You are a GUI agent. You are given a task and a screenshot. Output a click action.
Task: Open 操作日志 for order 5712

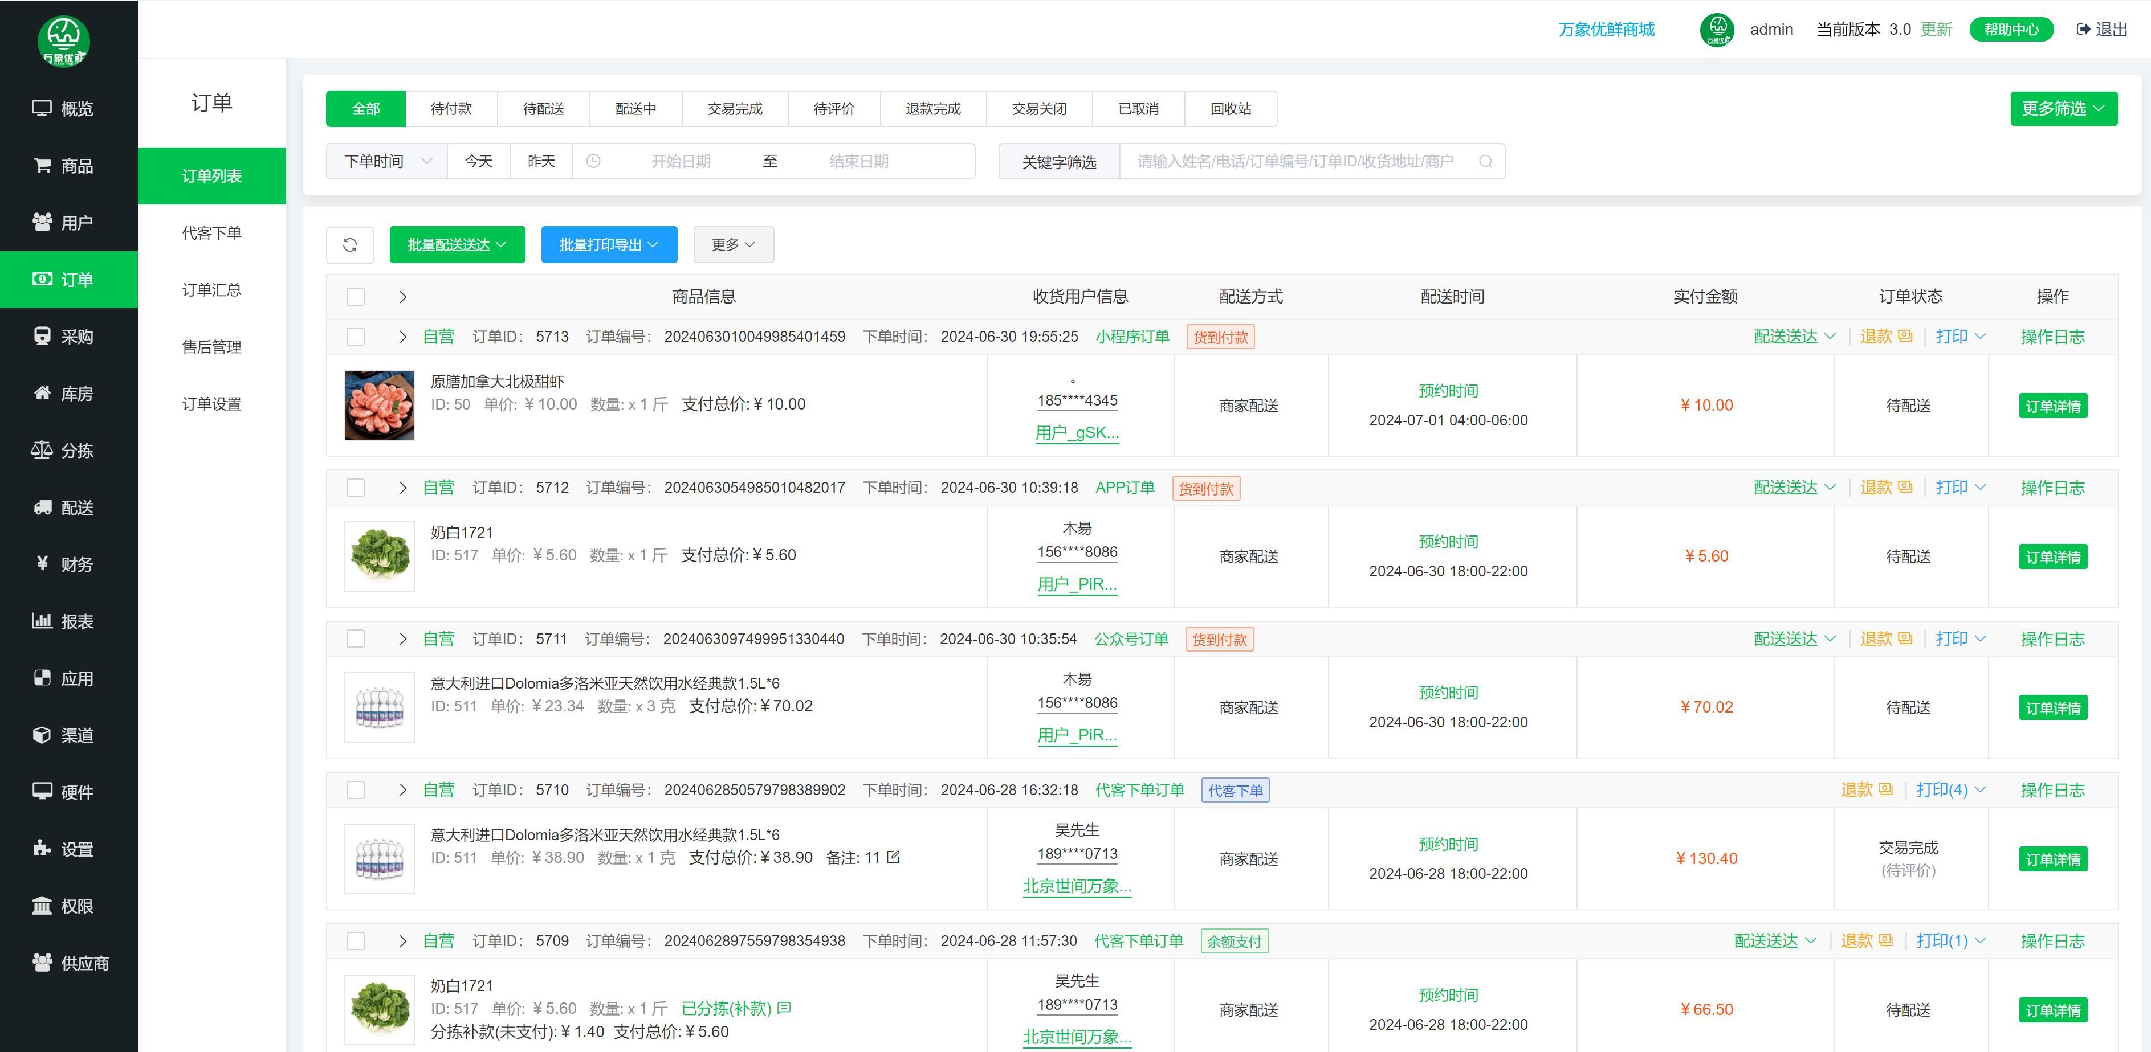(2052, 488)
